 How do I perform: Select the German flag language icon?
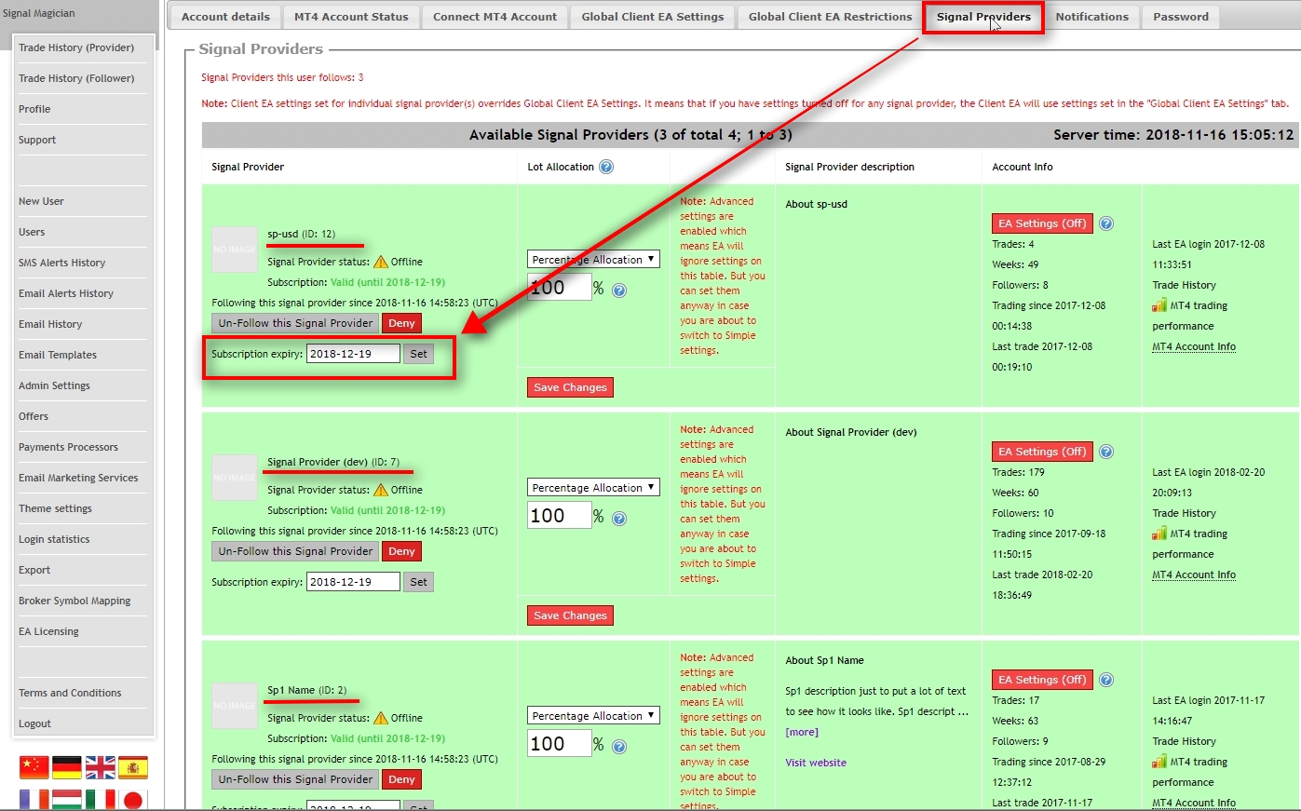click(x=67, y=766)
